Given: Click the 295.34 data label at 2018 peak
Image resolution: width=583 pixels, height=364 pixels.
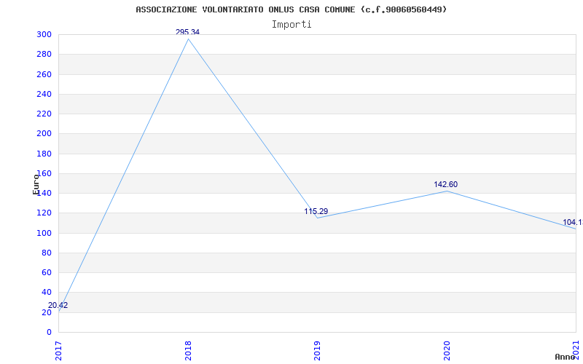Looking at the screenshot, I should coord(187,32).
